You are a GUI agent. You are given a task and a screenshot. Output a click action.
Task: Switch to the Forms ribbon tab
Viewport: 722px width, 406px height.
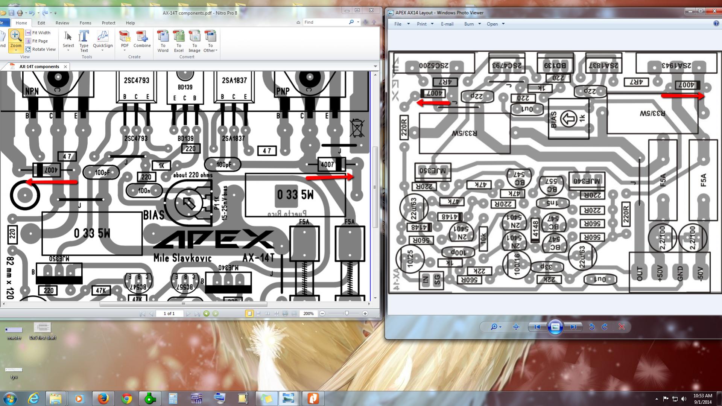click(85, 23)
